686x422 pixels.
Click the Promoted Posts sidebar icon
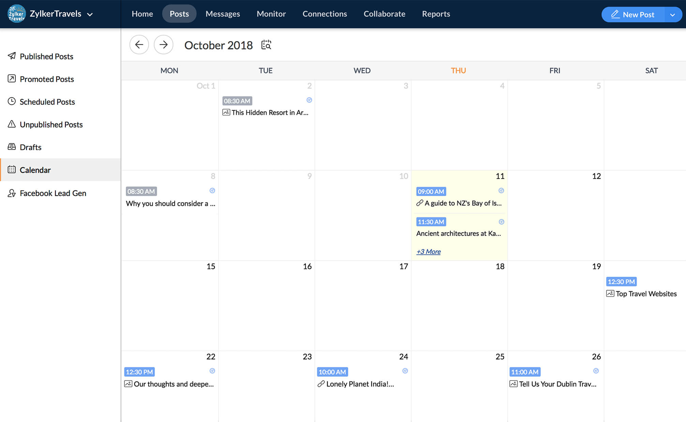coord(12,78)
